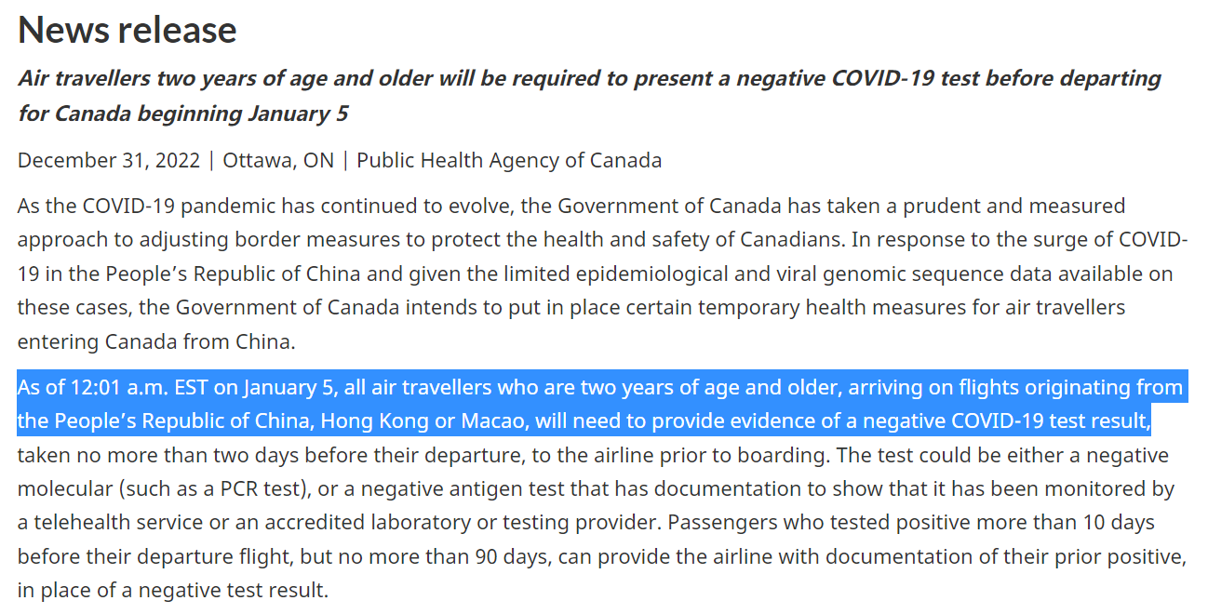The width and height of the screenshot is (1208, 614).
Task: Click the "News release" heading
Action: [x=127, y=30]
